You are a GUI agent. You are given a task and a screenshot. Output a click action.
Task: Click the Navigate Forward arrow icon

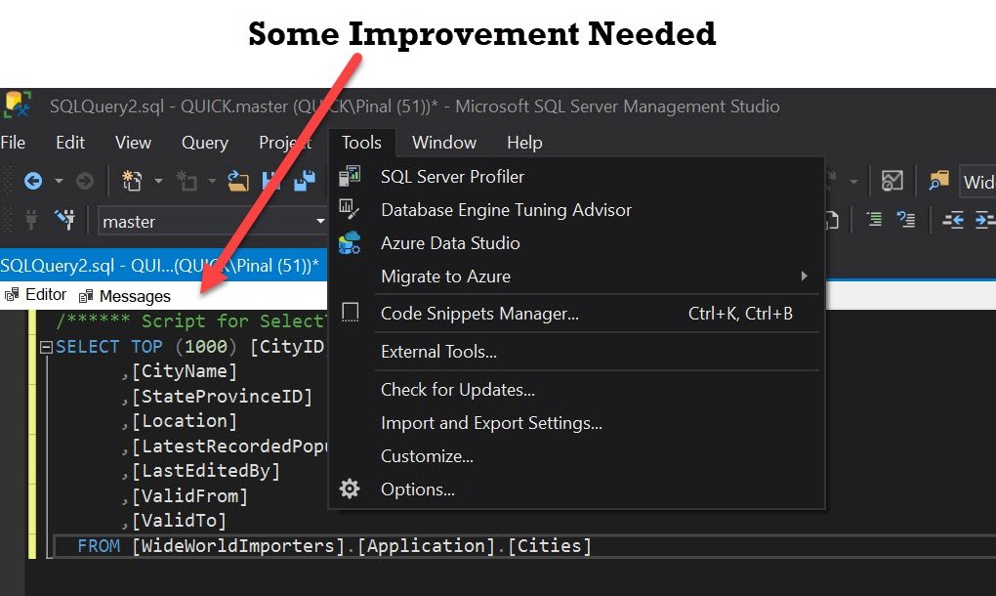[85, 182]
